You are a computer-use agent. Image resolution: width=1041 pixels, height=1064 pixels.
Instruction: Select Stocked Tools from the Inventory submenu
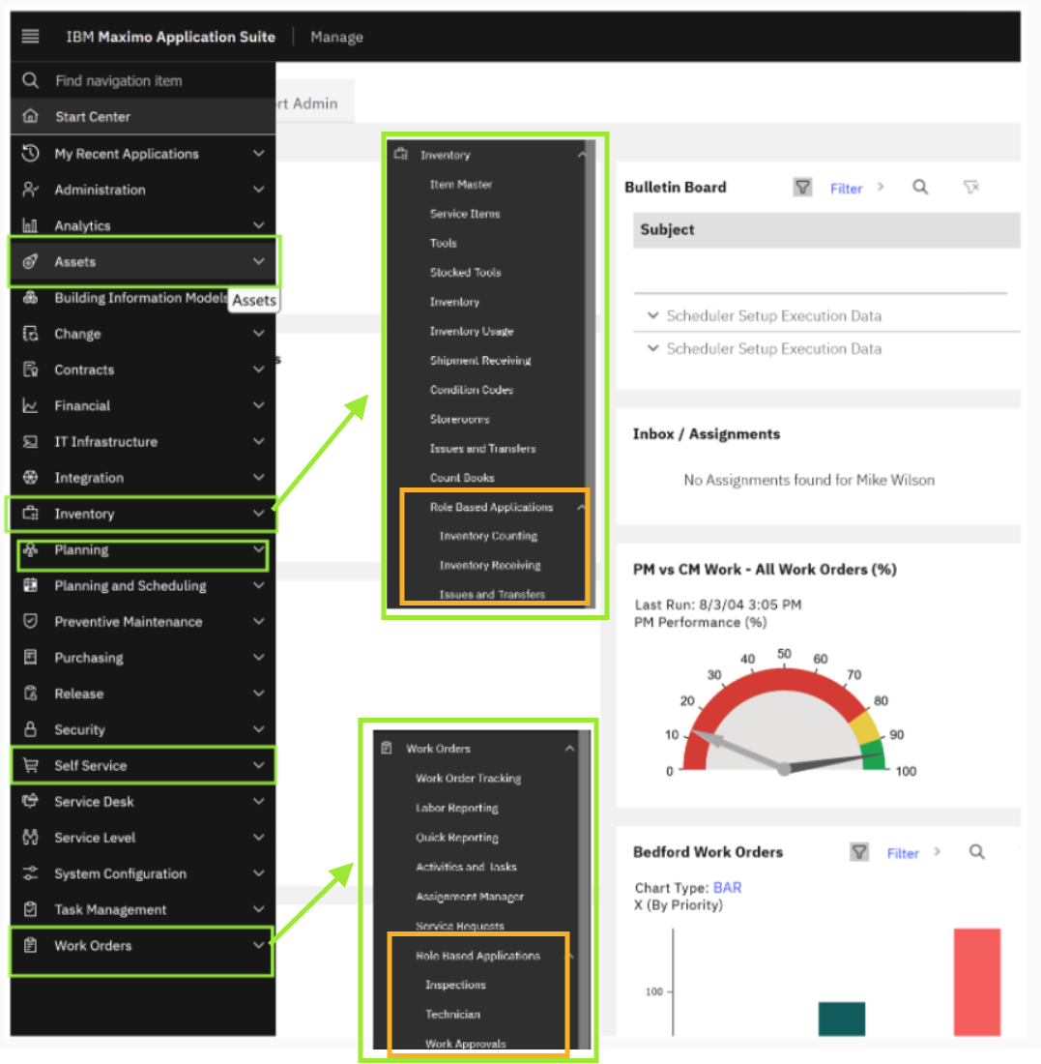click(x=466, y=272)
